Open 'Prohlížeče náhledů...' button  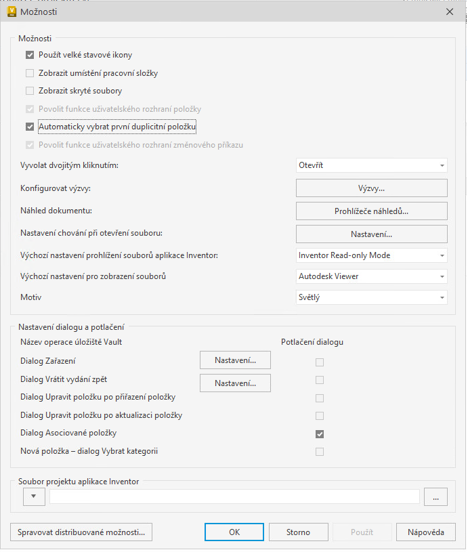coord(372,211)
